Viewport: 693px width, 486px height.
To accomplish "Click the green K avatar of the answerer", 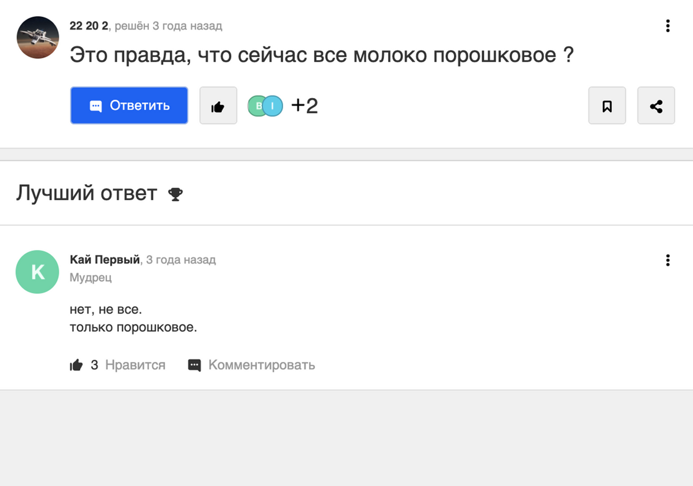I will [x=38, y=272].
